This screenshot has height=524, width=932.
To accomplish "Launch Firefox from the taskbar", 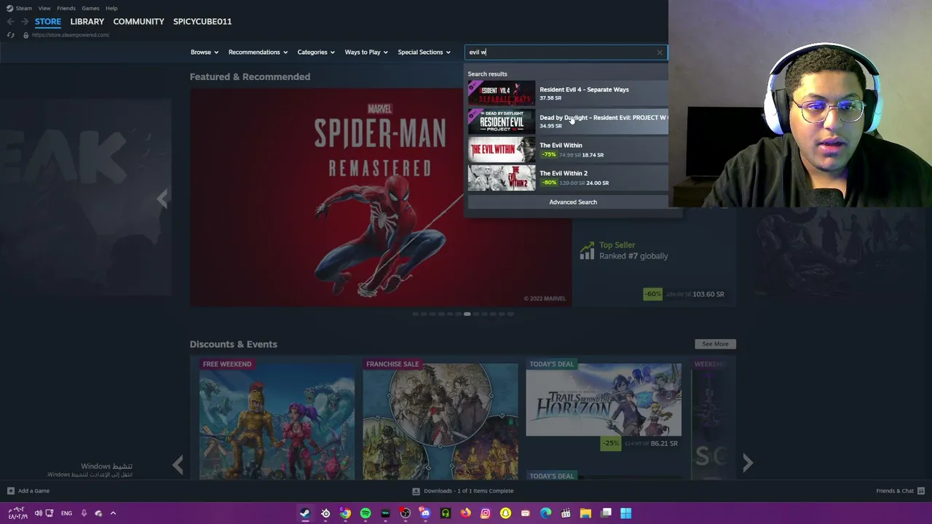I will [465, 513].
